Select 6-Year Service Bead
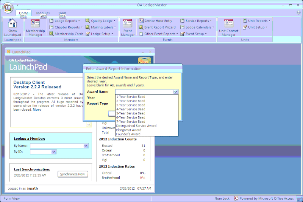 [147, 117]
